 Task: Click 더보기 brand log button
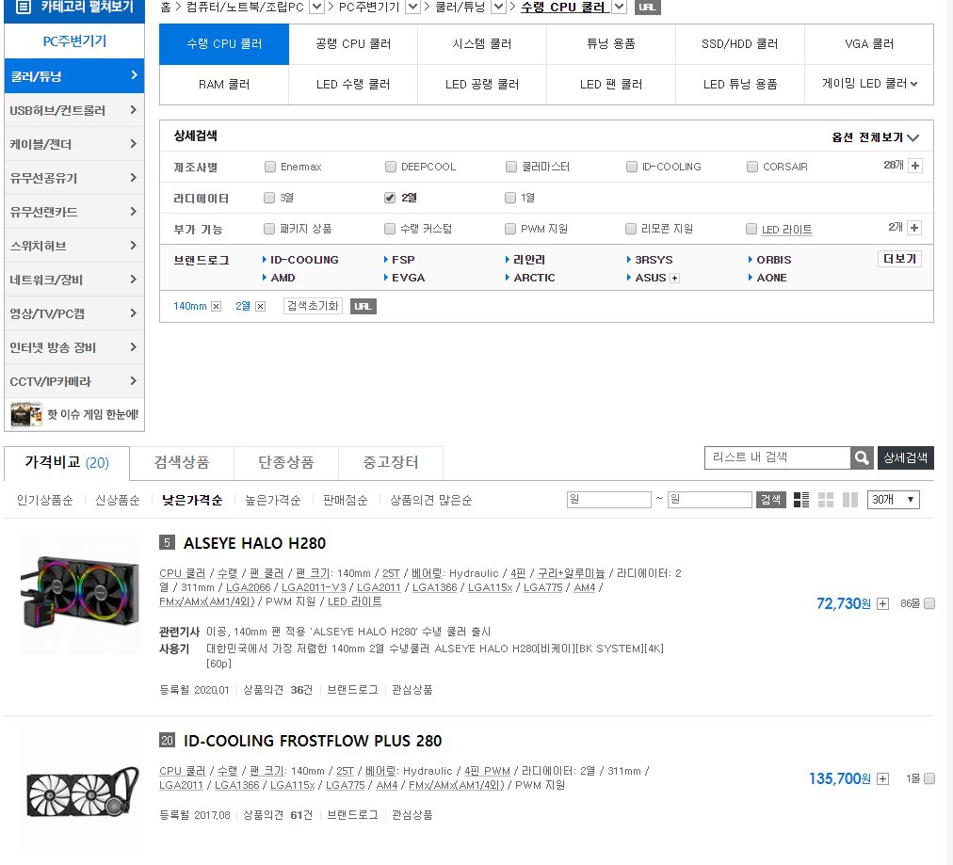coord(899,259)
